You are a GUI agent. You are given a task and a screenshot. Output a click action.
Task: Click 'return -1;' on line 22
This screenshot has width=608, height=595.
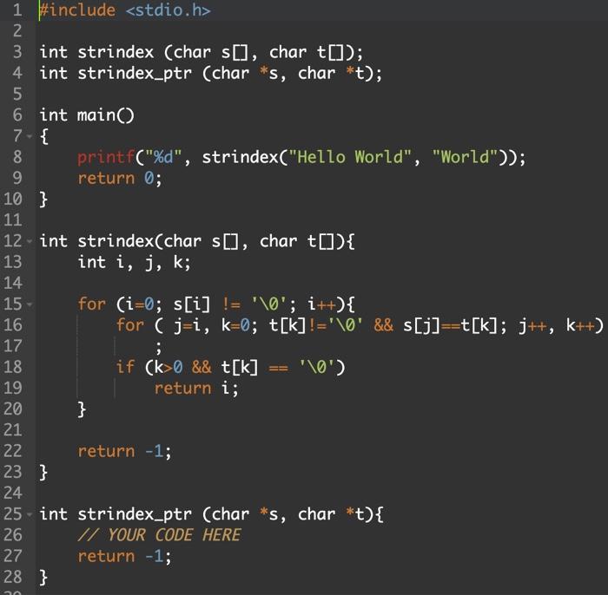point(124,451)
